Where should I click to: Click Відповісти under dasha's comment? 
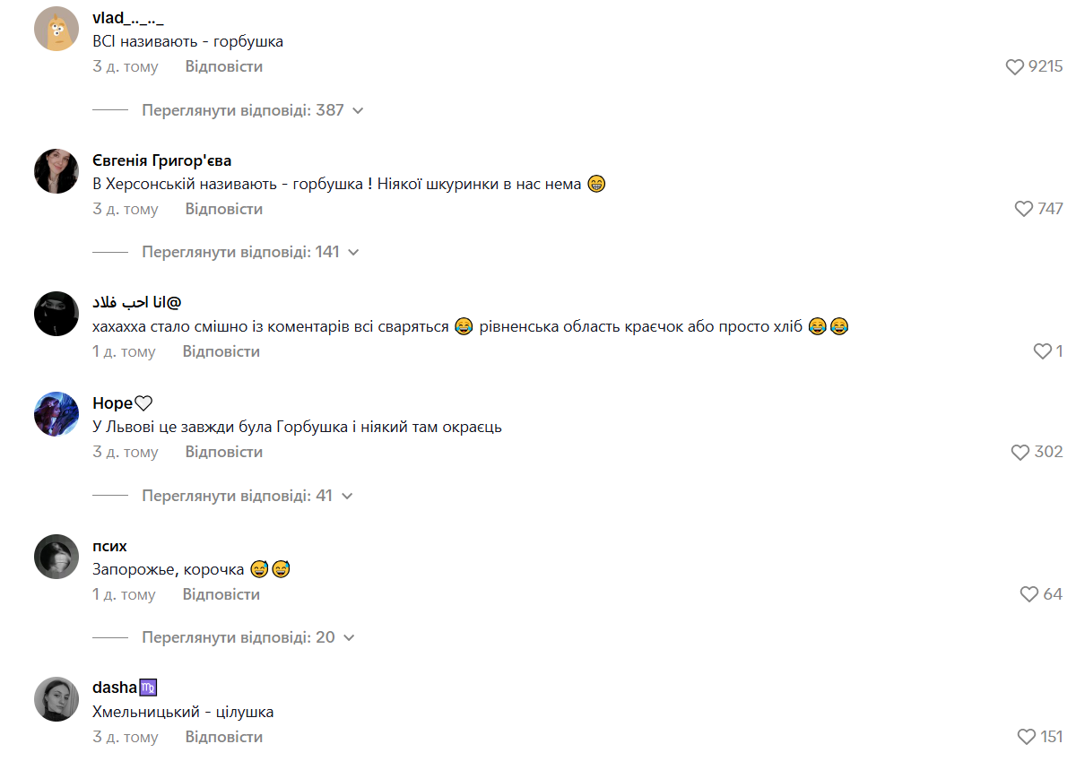[x=224, y=737]
